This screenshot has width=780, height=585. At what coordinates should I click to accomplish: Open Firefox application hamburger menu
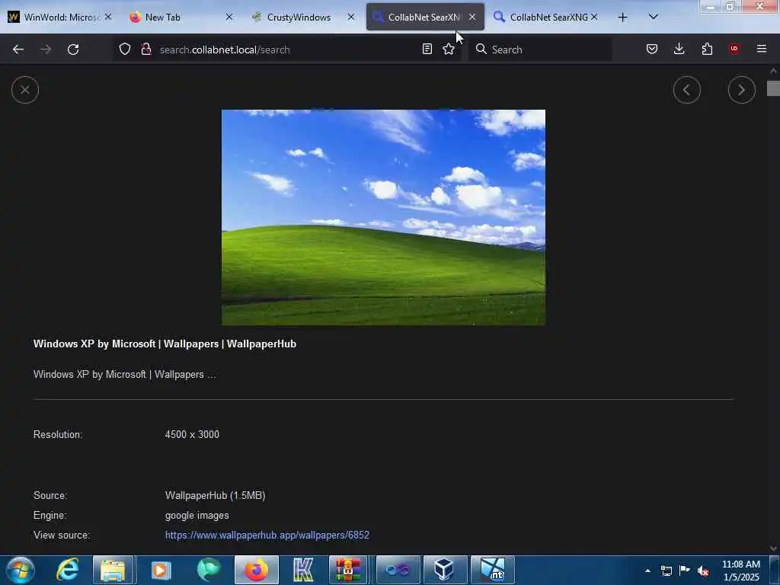(x=762, y=50)
